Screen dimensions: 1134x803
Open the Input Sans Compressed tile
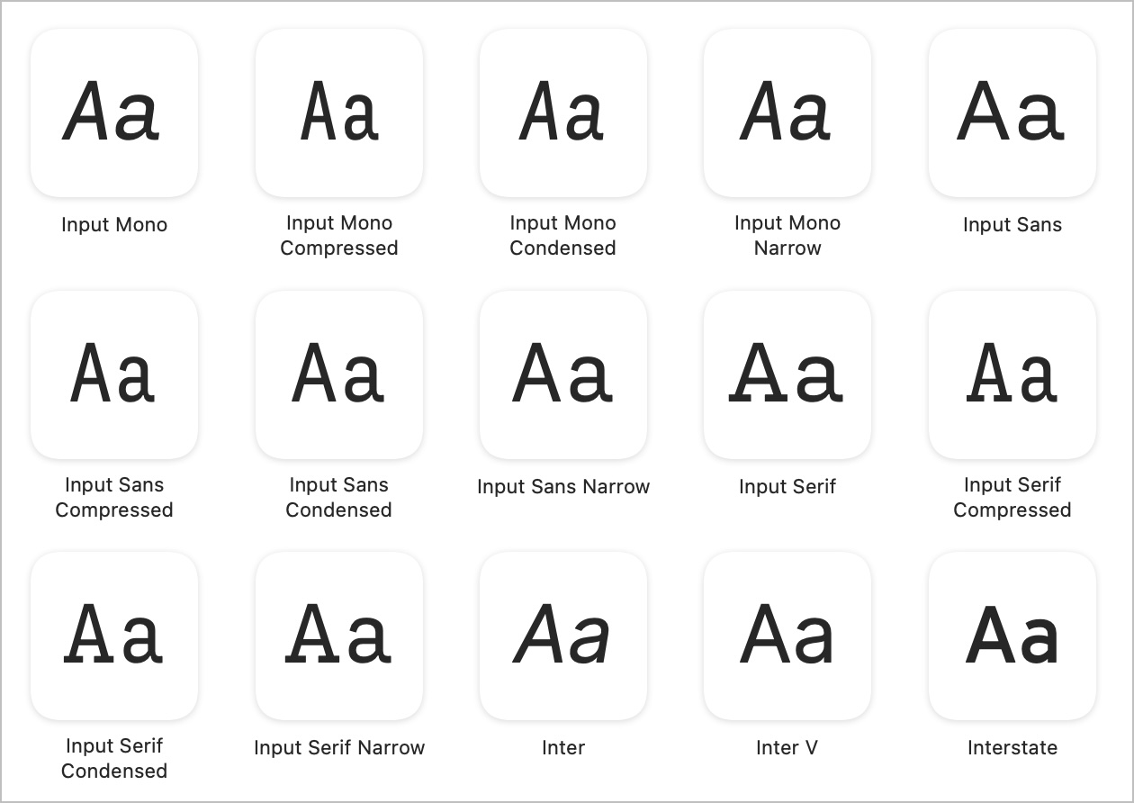pyautogui.click(x=114, y=374)
